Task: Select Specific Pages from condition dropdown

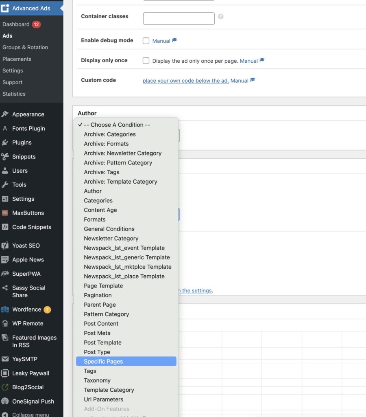Action: 103,362
